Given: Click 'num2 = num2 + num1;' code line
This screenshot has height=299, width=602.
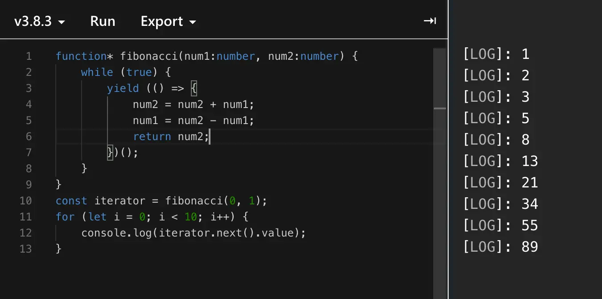Looking at the screenshot, I should pos(193,104).
